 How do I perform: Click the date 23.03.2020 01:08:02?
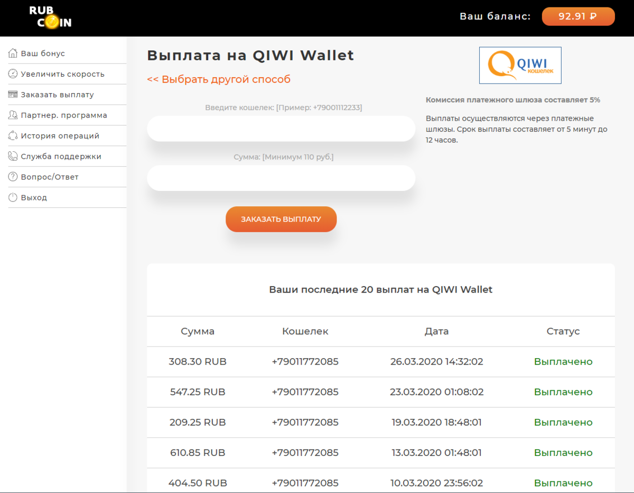click(436, 392)
